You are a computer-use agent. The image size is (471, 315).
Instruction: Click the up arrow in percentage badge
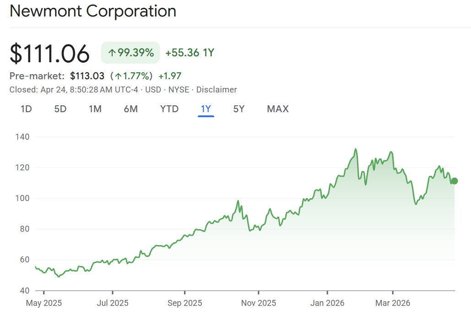112,53
